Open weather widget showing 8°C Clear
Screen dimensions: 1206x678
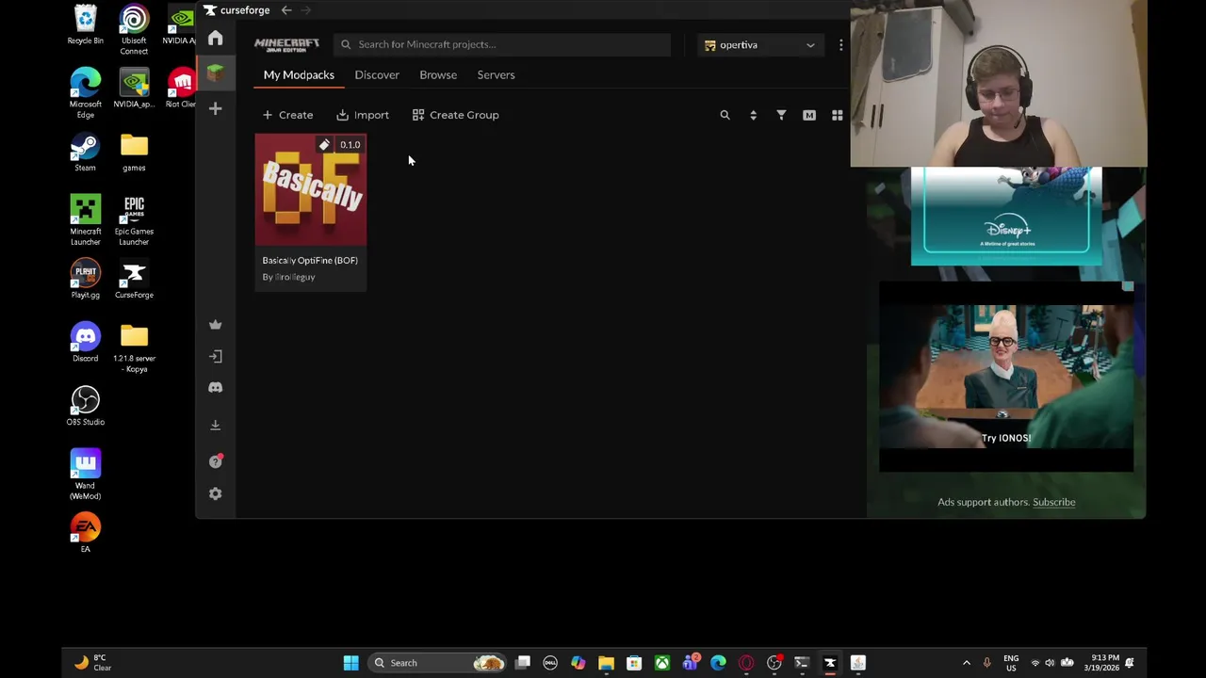92,663
